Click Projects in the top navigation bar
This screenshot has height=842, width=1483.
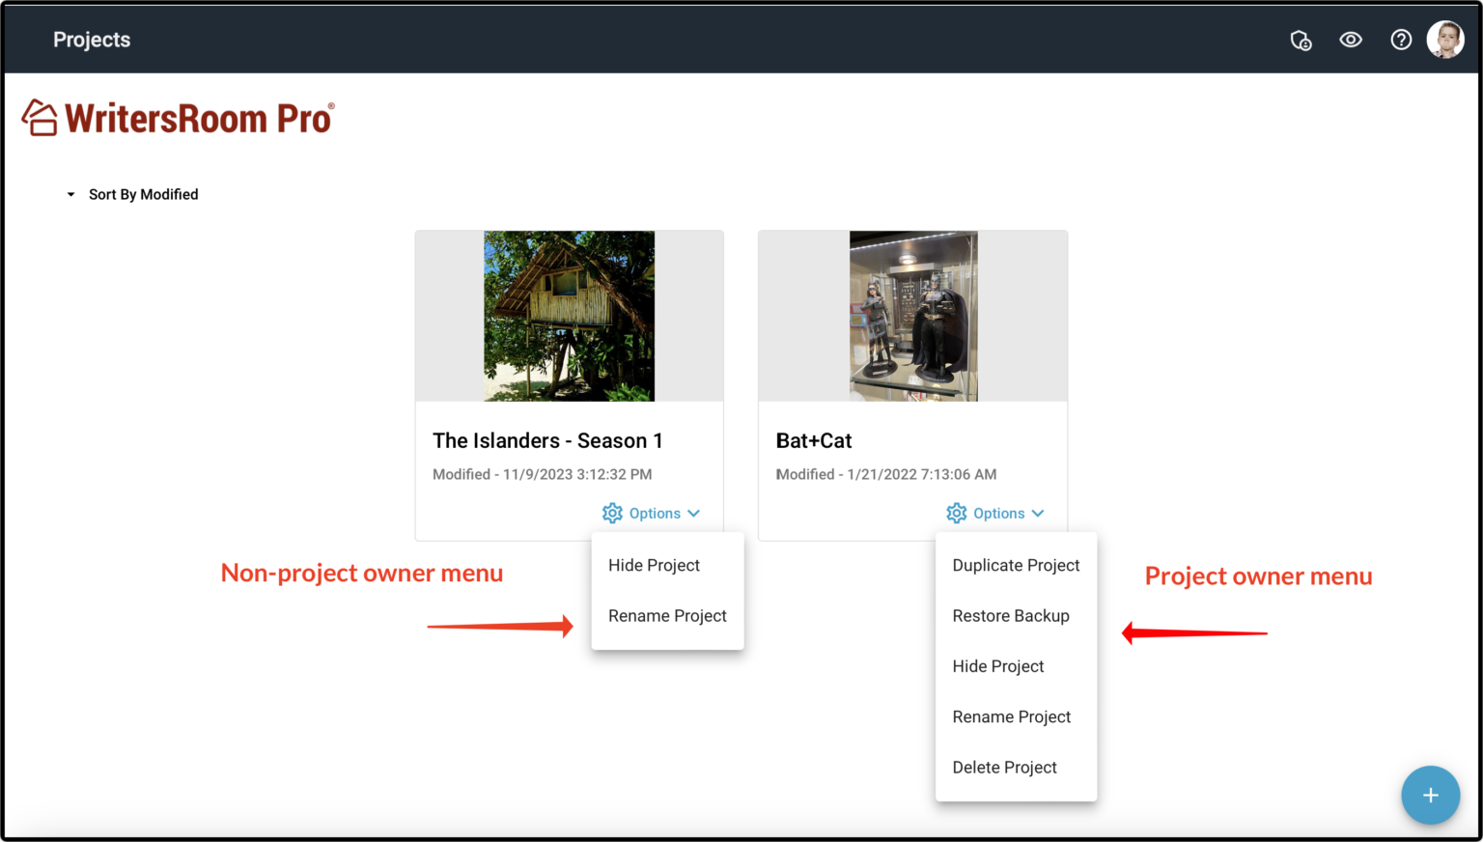(92, 40)
